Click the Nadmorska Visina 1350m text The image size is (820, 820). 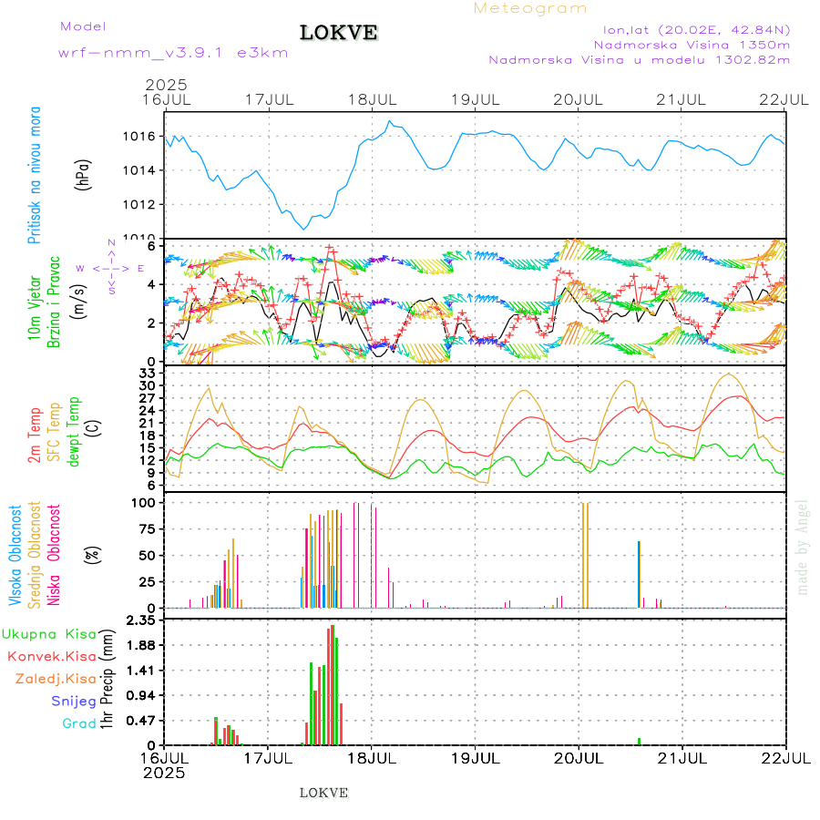(x=692, y=44)
